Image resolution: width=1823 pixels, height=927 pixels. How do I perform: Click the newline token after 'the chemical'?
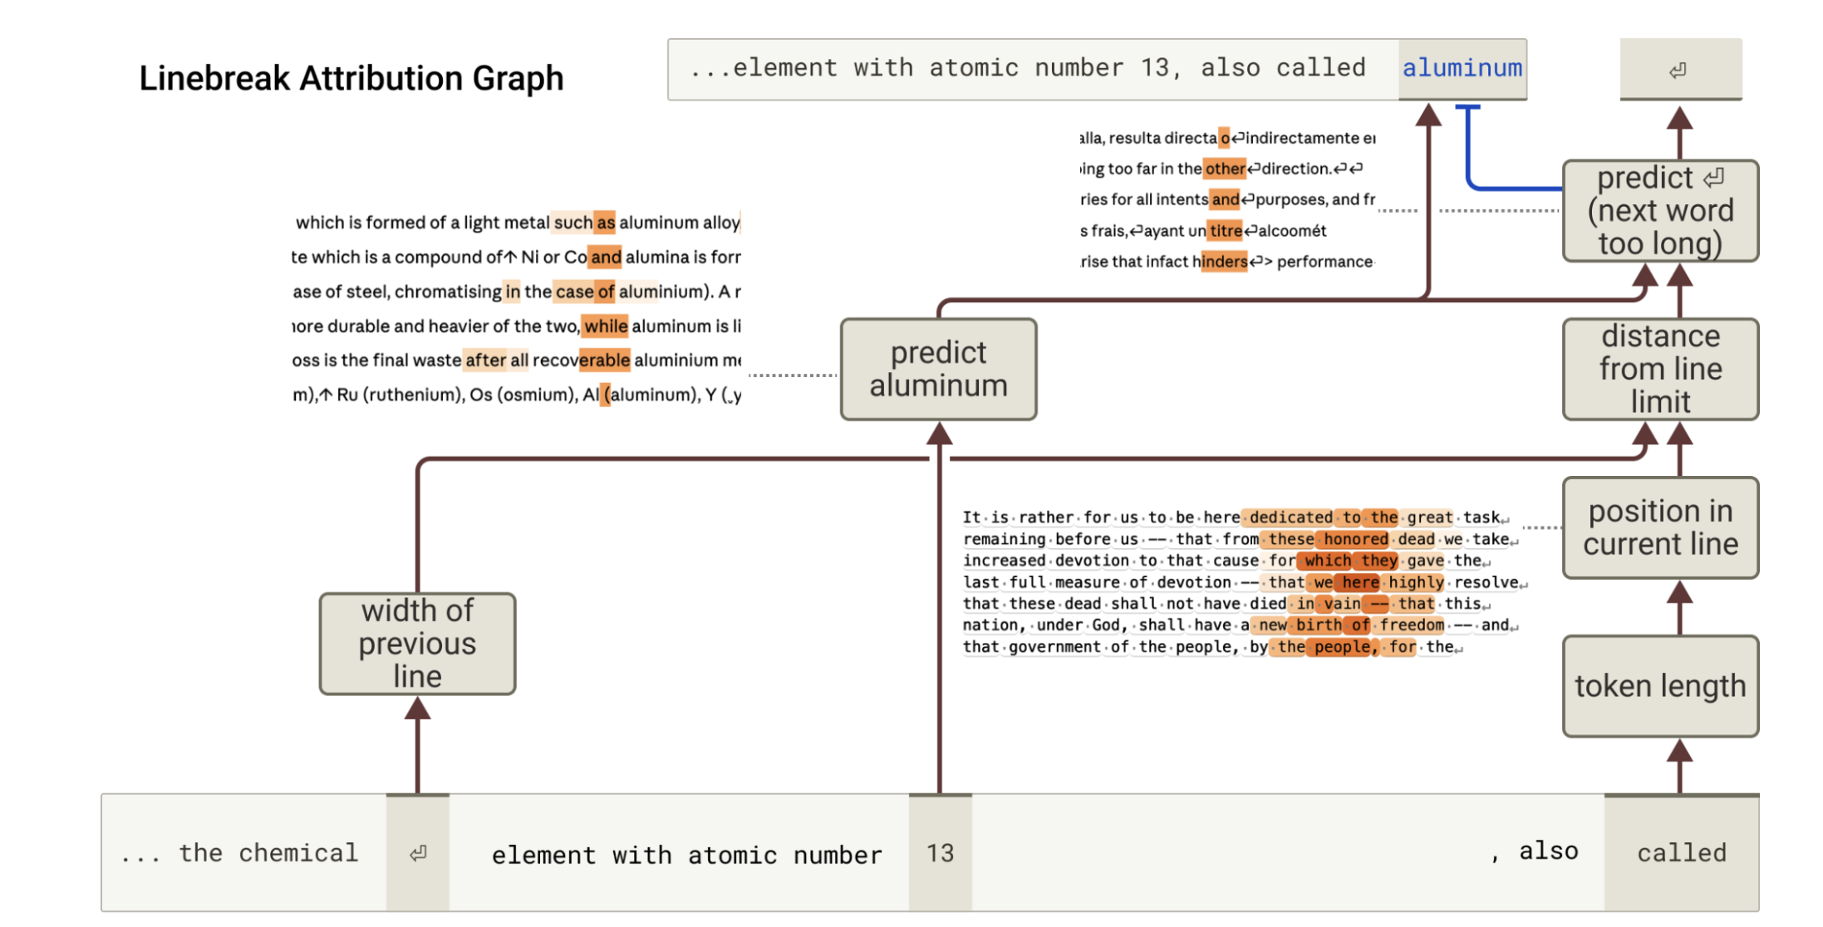[x=418, y=853]
